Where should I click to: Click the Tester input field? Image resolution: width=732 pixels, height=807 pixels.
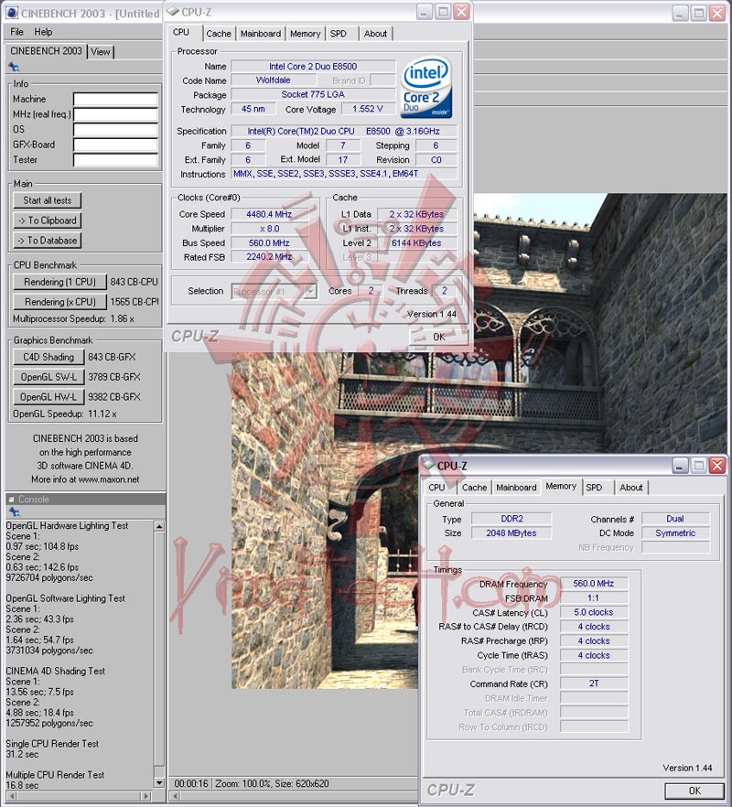(x=115, y=160)
